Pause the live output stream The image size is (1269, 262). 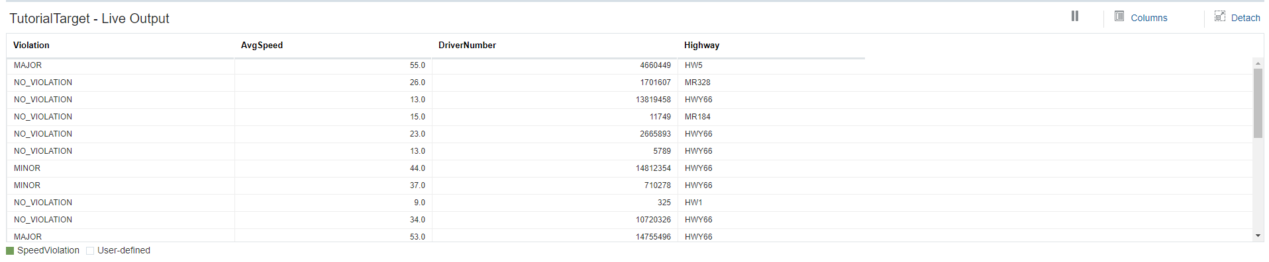1075,16
